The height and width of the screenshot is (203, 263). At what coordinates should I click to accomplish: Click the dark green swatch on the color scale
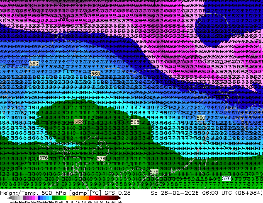point(54,198)
